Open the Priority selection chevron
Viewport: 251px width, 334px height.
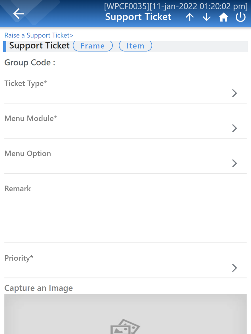(234, 268)
